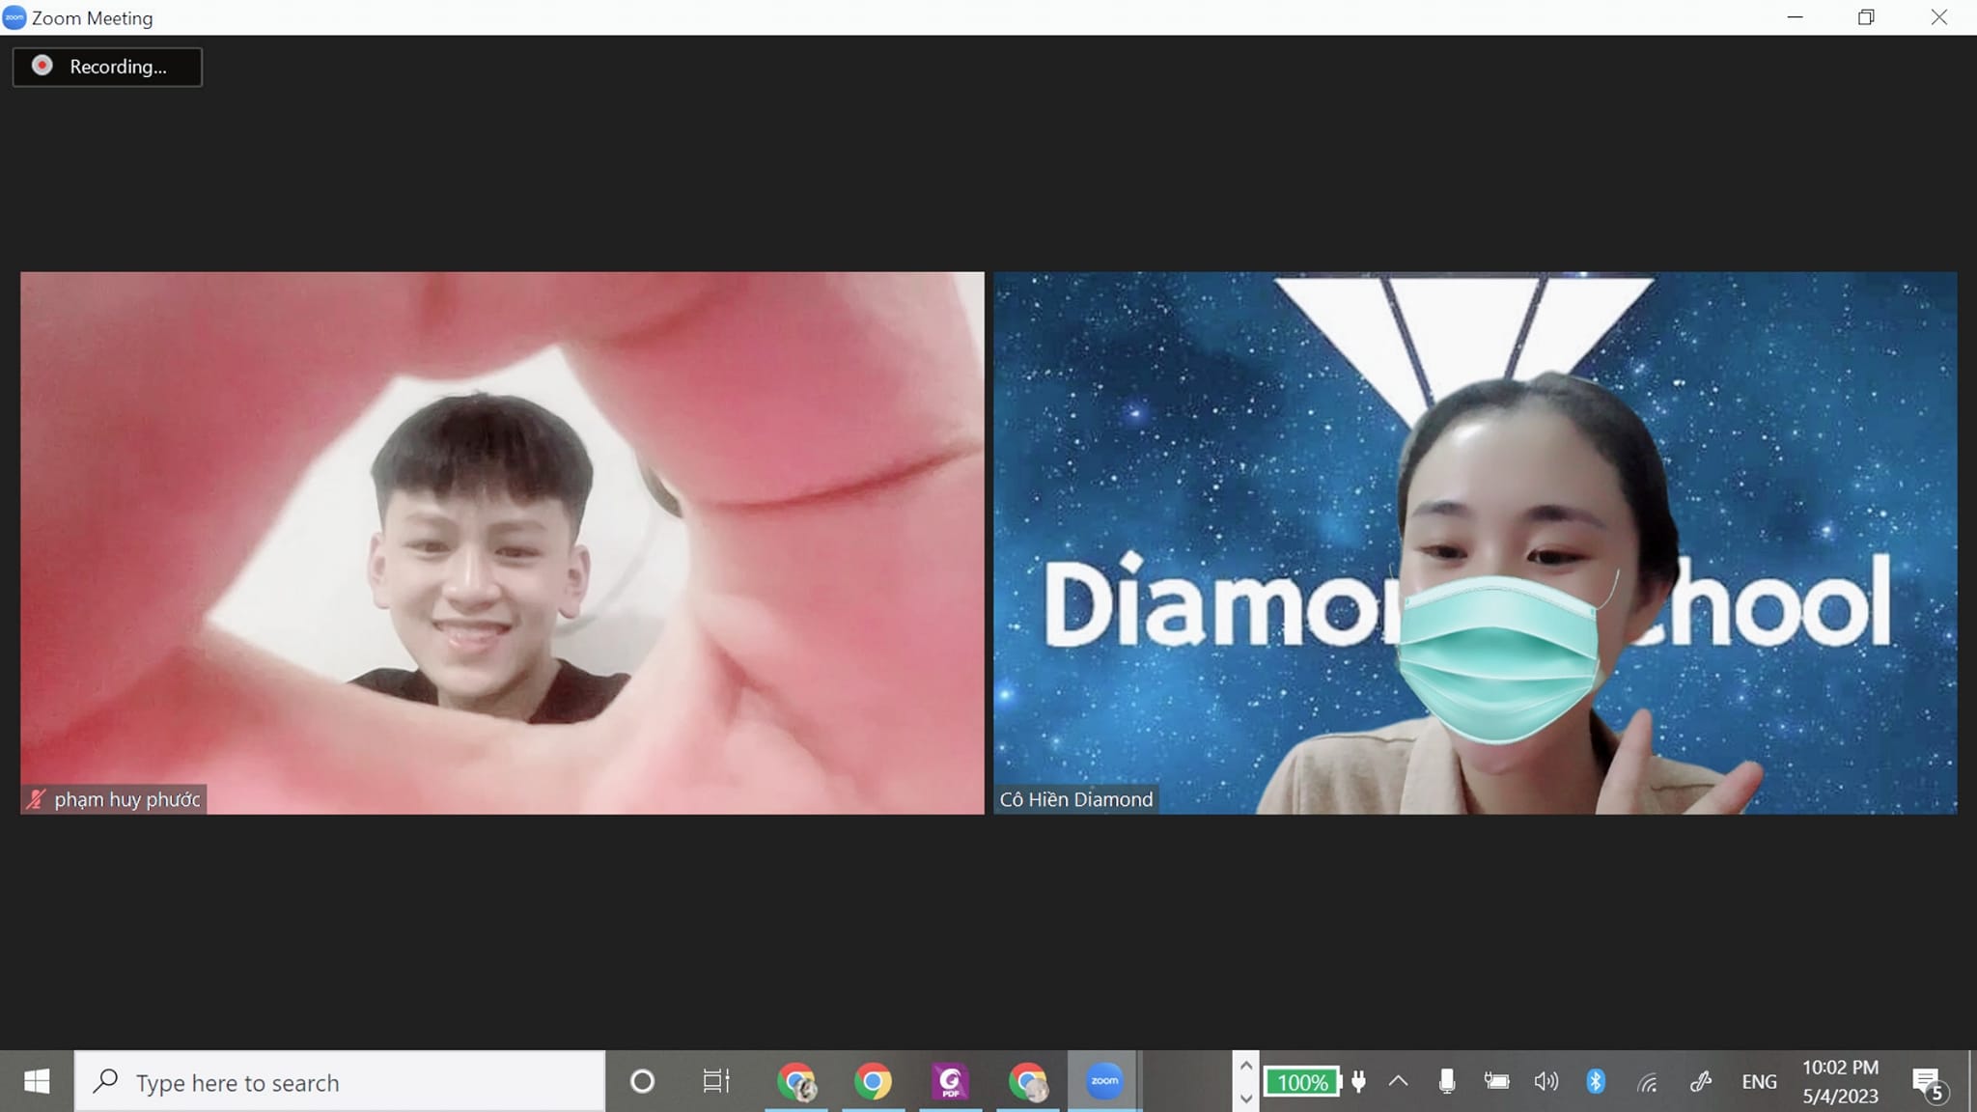Click the Zoom logo in the title bar
This screenshot has width=1977, height=1112.
click(14, 17)
